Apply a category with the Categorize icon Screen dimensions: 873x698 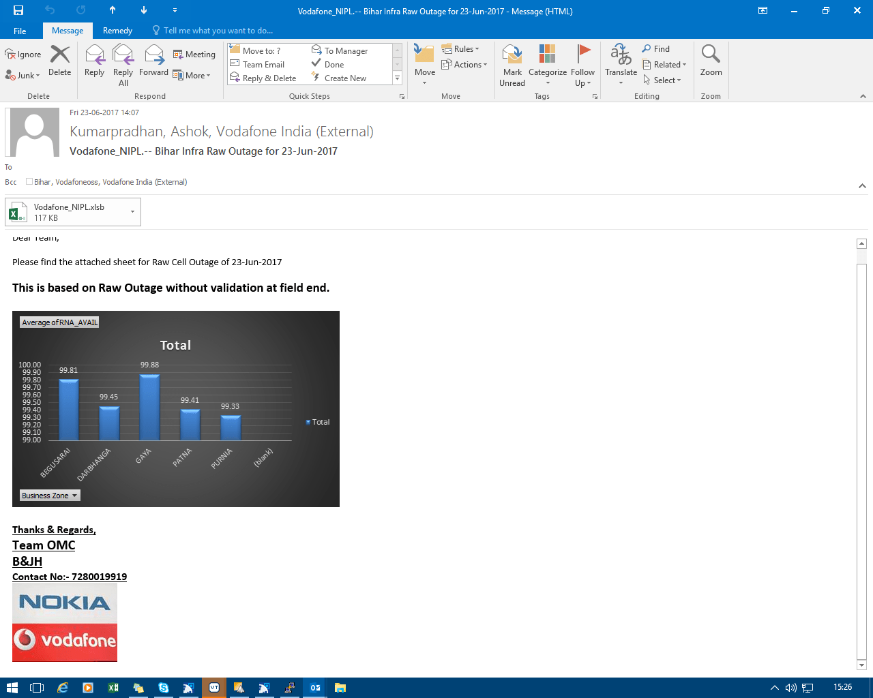click(546, 61)
